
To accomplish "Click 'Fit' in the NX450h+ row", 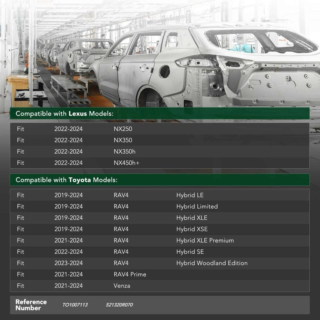I will (x=20, y=163).
